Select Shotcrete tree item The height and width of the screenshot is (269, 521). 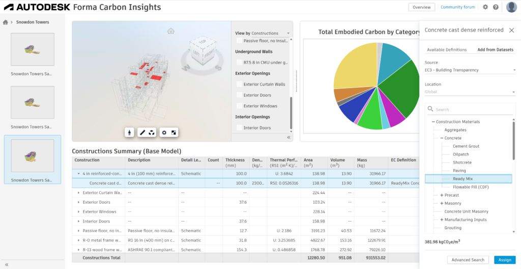tap(462, 163)
